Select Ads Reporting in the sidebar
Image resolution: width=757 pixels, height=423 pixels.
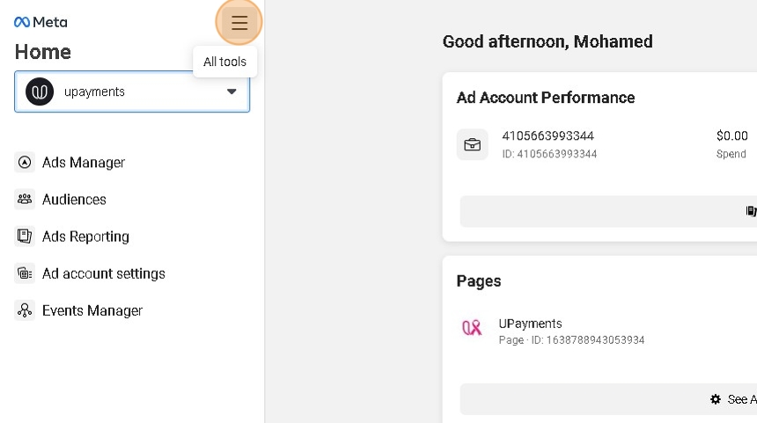[x=85, y=237]
